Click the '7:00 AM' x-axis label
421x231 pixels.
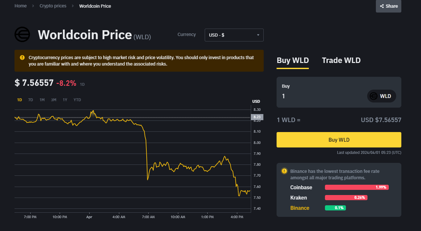pyautogui.click(x=148, y=217)
